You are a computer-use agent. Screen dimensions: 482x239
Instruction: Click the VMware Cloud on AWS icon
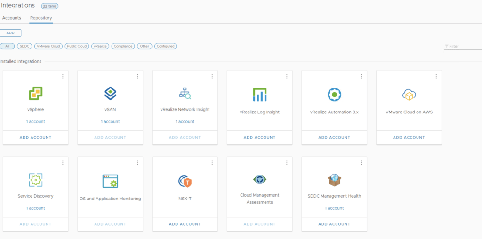click(x=409, y=95)
